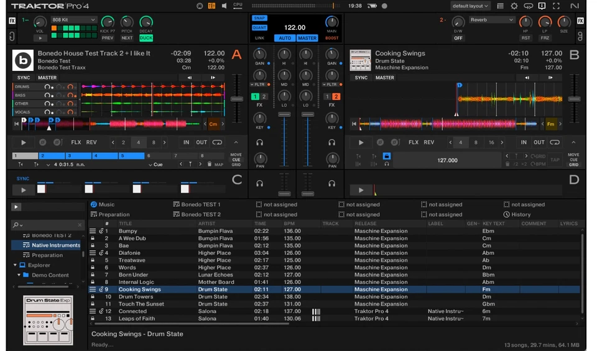The height and width of the screenshot is (351, 597).
Task: Open the History favorite
Action: pyautogui.click(x=517, y=214)
